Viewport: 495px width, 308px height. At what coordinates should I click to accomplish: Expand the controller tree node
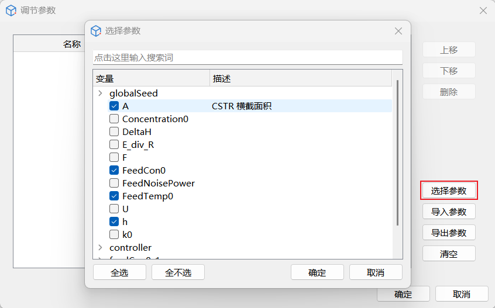(x=100, y=248)
